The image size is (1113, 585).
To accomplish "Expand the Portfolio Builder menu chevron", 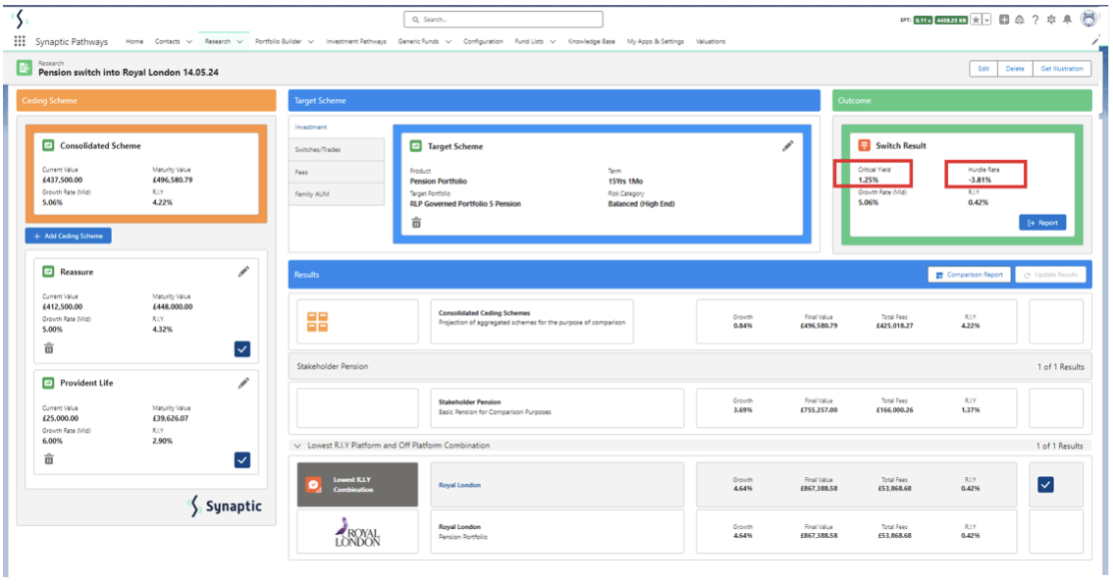I will click(x=311, y=42).
